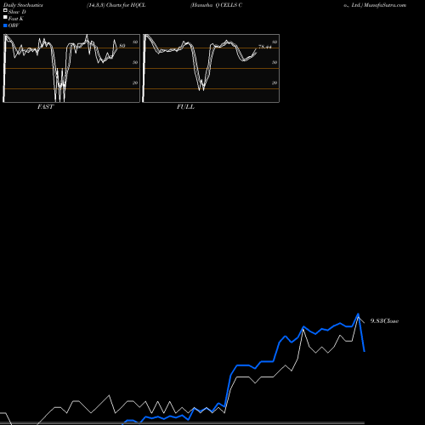Click the 'Slow D' legend text
This screenshot has height=425, width=425.
point(17,12)
